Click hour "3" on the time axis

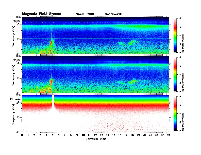[40, 135]
